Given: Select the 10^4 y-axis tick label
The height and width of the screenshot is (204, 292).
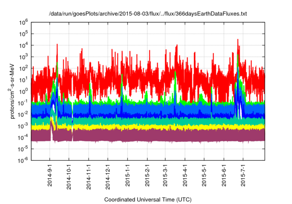Looking at the screenshot, I should pos(23,46).
